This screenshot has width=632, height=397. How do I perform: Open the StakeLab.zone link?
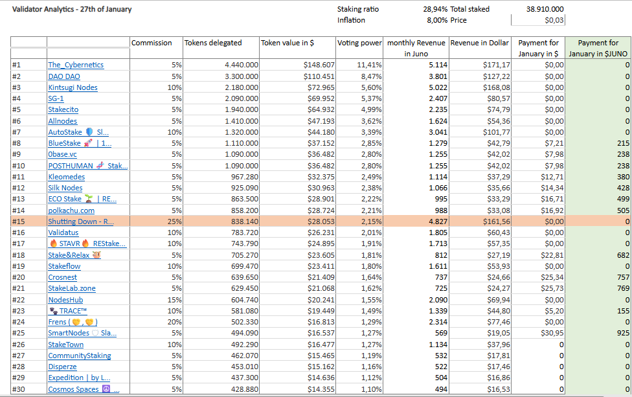pos(72,288)
